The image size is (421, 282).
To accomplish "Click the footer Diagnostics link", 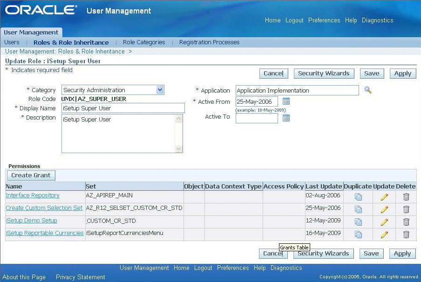I will pos(286,268).
